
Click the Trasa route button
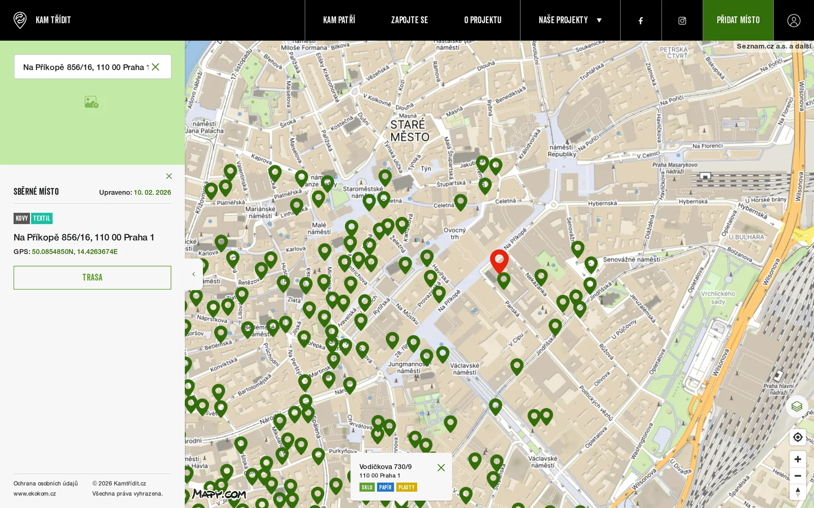tap(93, 277)
